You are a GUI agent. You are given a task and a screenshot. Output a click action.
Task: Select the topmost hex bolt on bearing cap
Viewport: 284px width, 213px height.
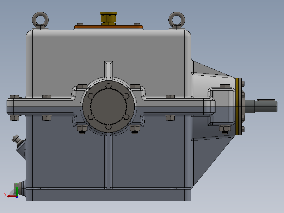109,86
